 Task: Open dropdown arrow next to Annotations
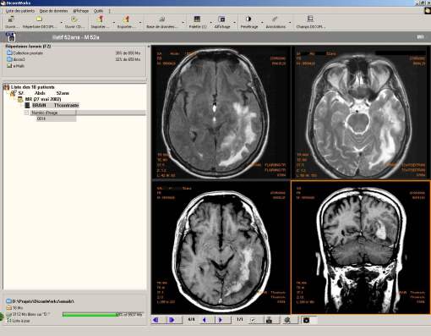[x=290, y=22]
